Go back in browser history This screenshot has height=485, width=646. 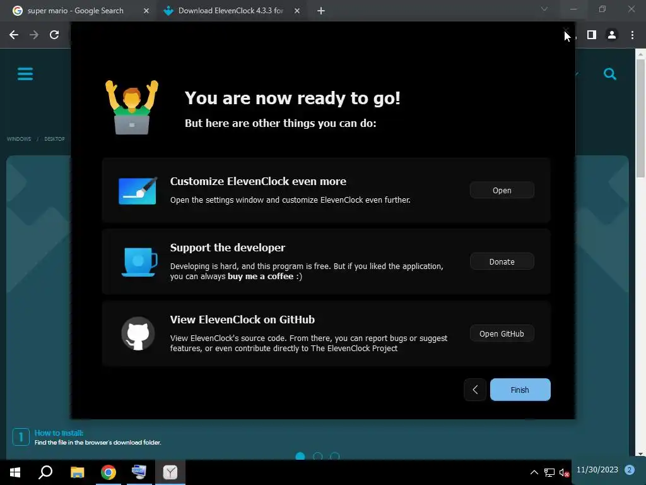point(14,35)
